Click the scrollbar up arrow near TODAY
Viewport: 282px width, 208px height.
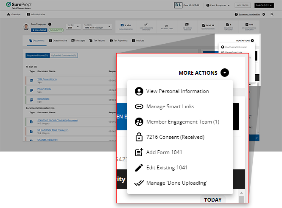(241, 193)
